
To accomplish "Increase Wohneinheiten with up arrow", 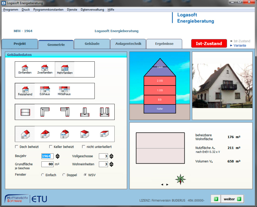I will pyautogui.click(x=111, y=163).
